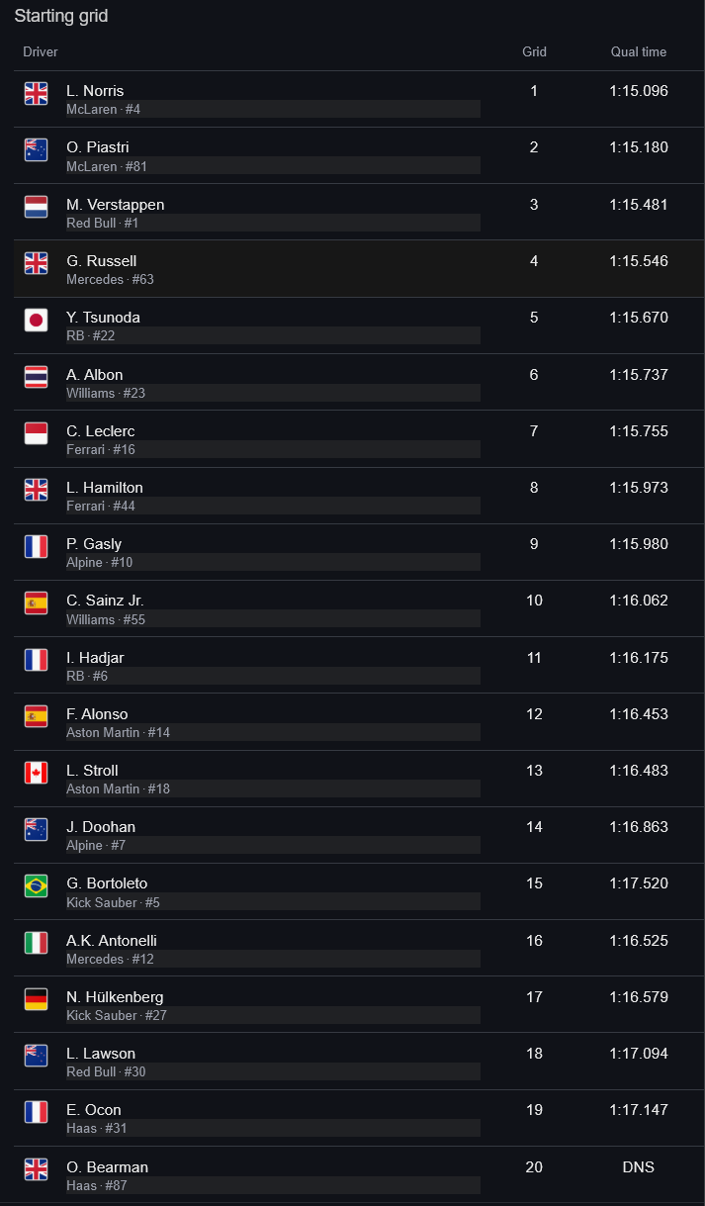Open driver O. Piastri's name link
The width and height of the screenshot is (705, 1206).
coord(98,147)
